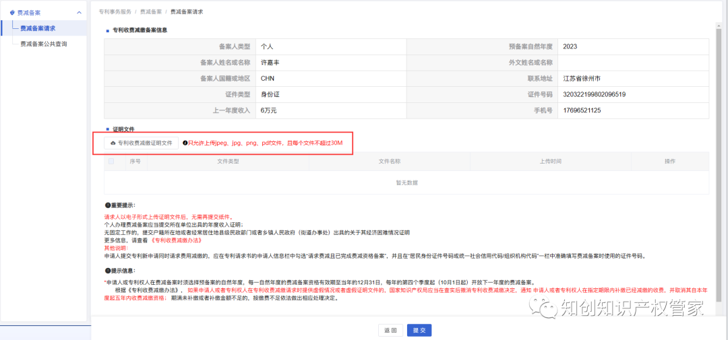
Task: Click the cloud upload icon in upload button
Action: (113, 143)
